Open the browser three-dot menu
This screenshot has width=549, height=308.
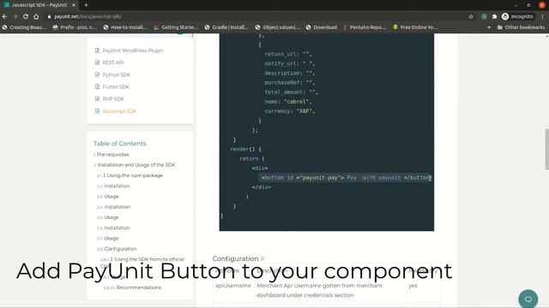click(x=543, y=16)
